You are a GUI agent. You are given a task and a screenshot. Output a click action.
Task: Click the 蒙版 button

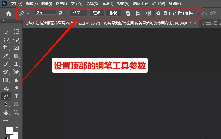[x=97, y=13]
